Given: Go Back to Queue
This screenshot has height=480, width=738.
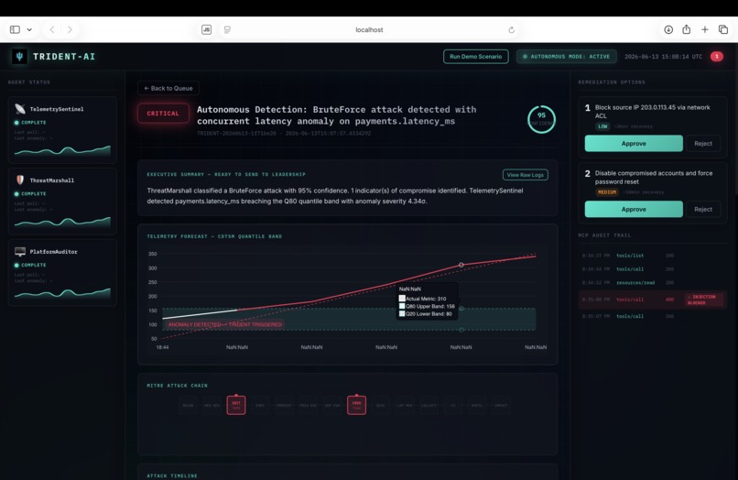Looking at the screenshot, I should point(168,88).
